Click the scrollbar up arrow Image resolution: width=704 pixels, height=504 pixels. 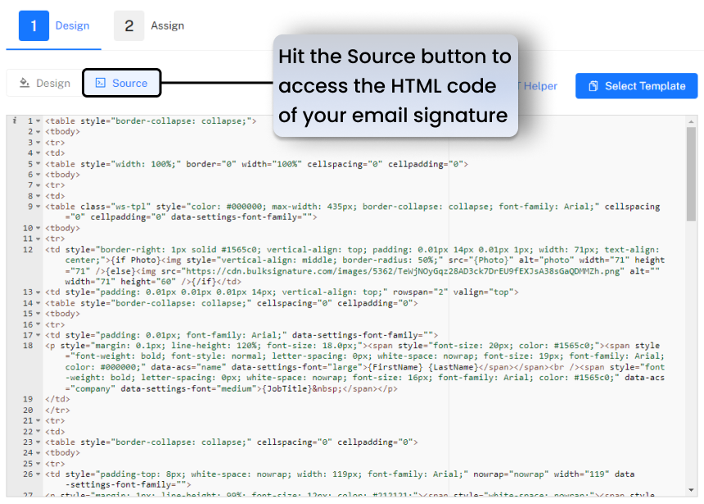(691, 121)
